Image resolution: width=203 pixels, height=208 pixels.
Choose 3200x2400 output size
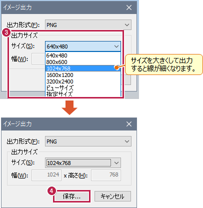coord(83,81)
